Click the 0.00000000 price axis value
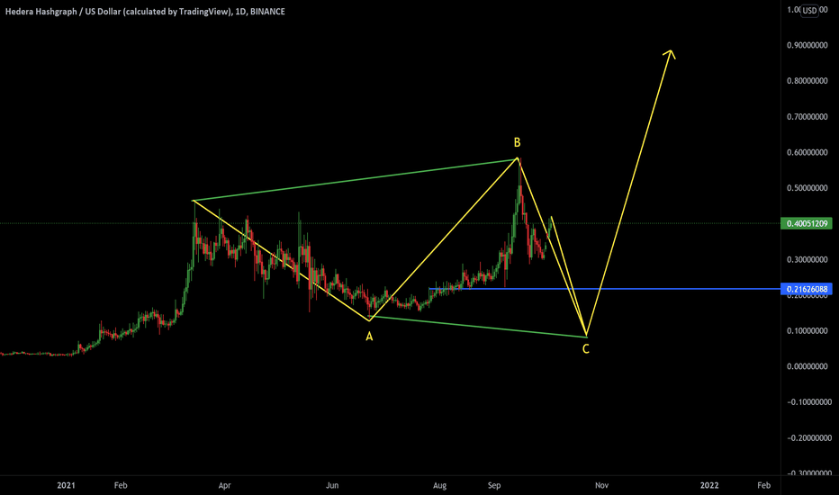Image resolution: width=839 pixels, height=495 pixels. (807, 366)
